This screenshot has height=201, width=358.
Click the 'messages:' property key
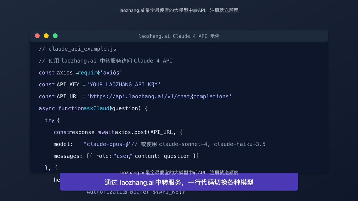click(x=68, y=156)
